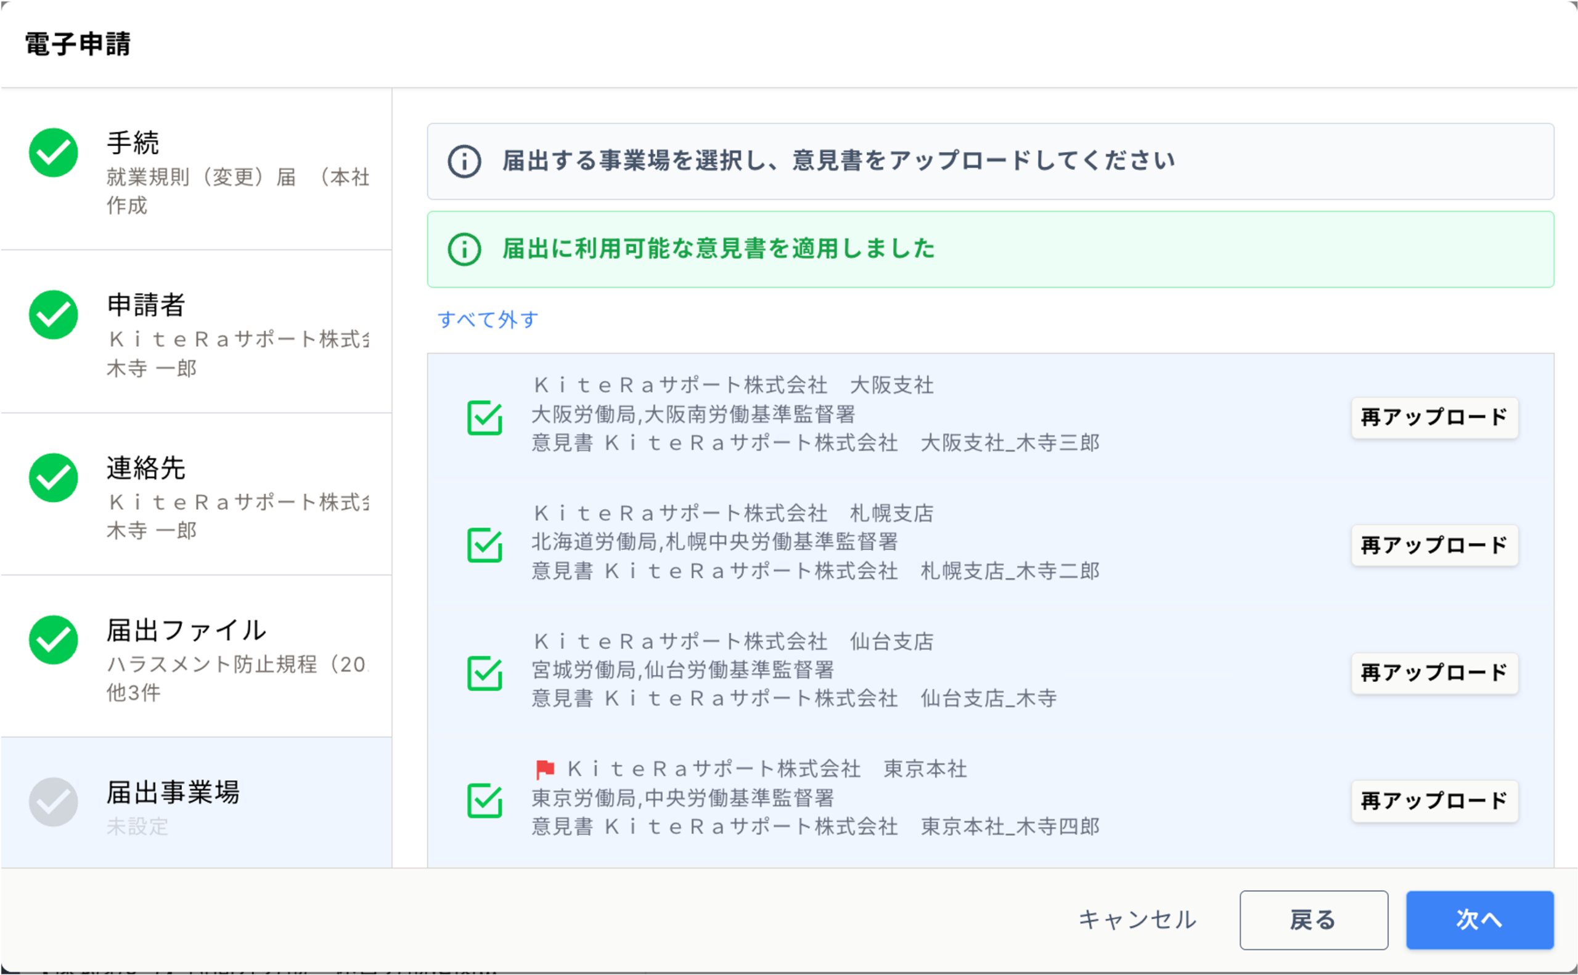Click the 届出に利用可能な意見書を適用しました message
1578x975 pixels.
(x=718, y=249)
